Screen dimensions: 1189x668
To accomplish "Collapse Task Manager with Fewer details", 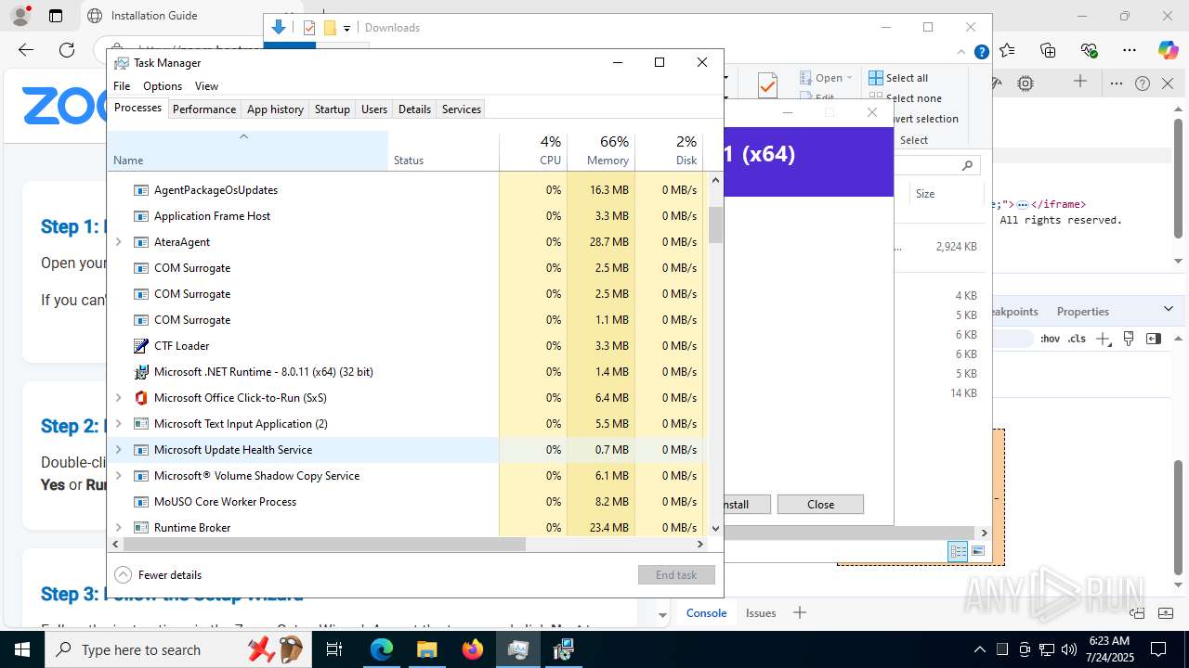I will pyautogui.click(x=158, y=574).
